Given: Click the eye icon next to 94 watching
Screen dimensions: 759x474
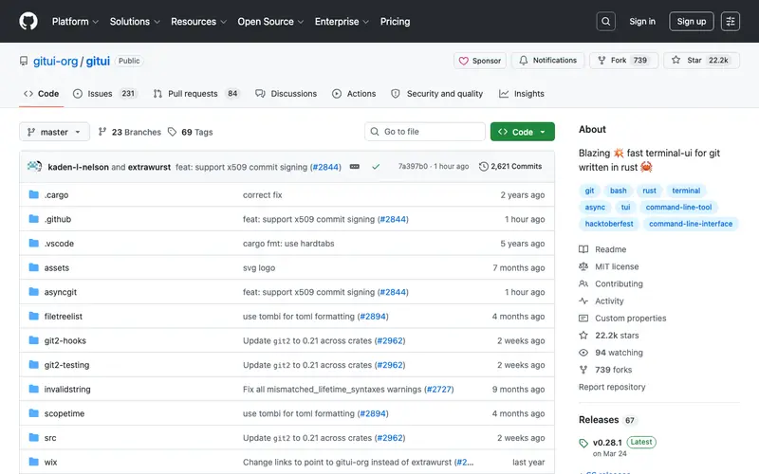Looking at the screenshot, I should coord(583,353).
